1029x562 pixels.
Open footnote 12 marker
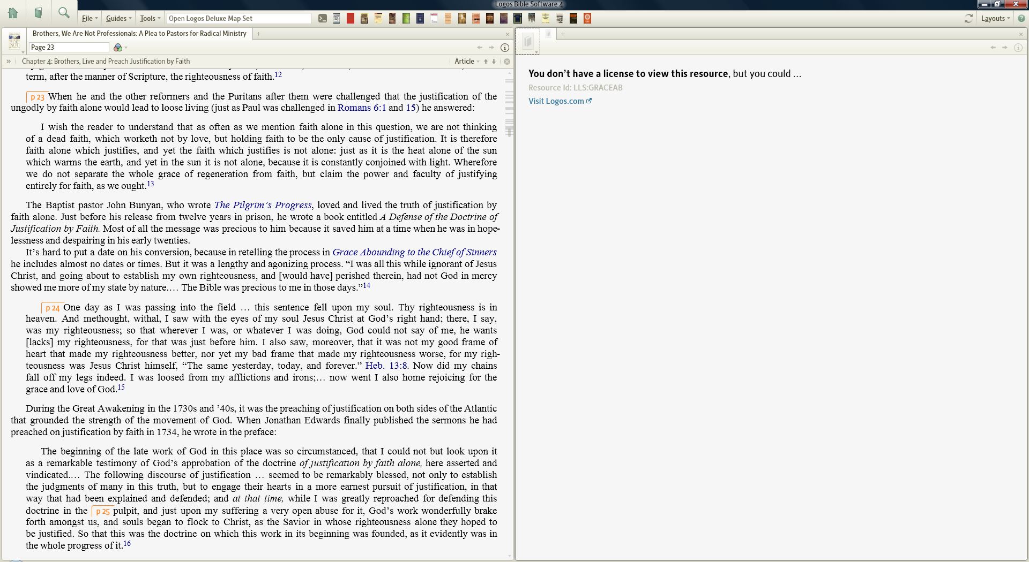coord(278,75)
